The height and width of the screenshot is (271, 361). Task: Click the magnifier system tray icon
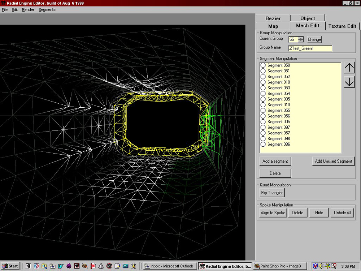(333, 266)
